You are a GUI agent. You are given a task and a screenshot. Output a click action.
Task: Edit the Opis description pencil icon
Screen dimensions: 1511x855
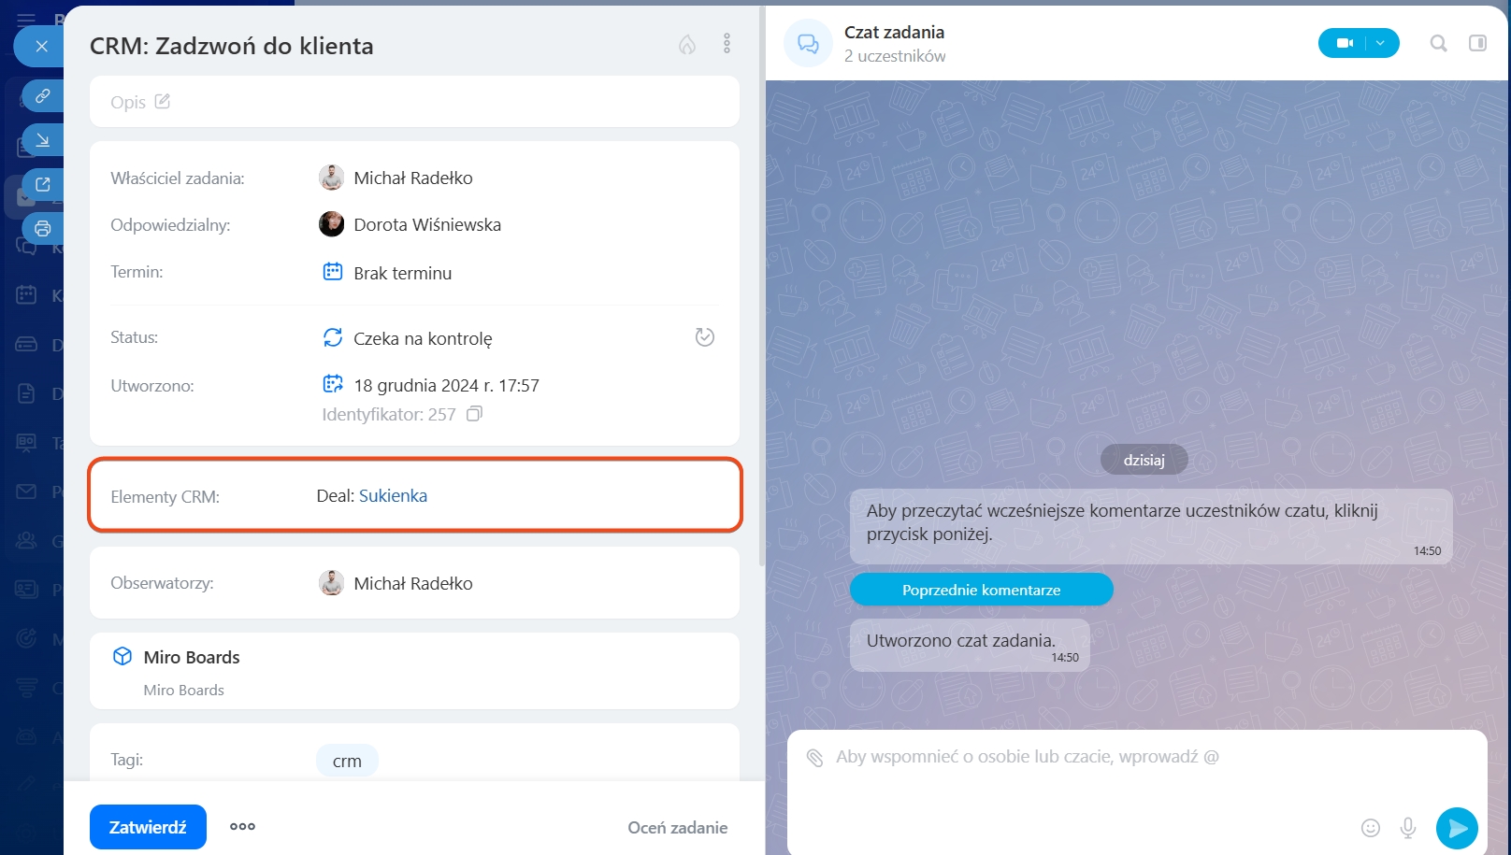(x=163, y=102)
